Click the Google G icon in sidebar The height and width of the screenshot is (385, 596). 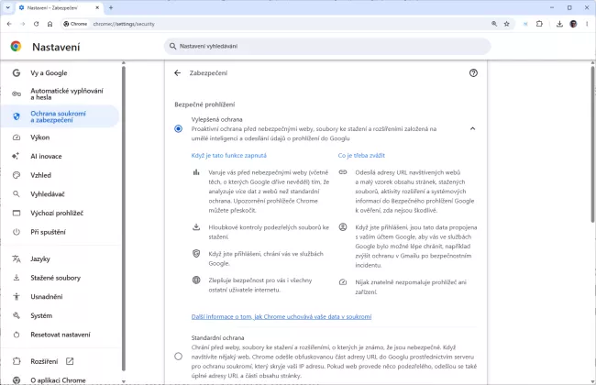click(x=17, y=72)
